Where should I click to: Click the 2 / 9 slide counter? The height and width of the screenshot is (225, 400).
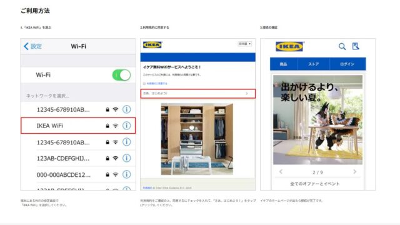(x=317, y=172)
